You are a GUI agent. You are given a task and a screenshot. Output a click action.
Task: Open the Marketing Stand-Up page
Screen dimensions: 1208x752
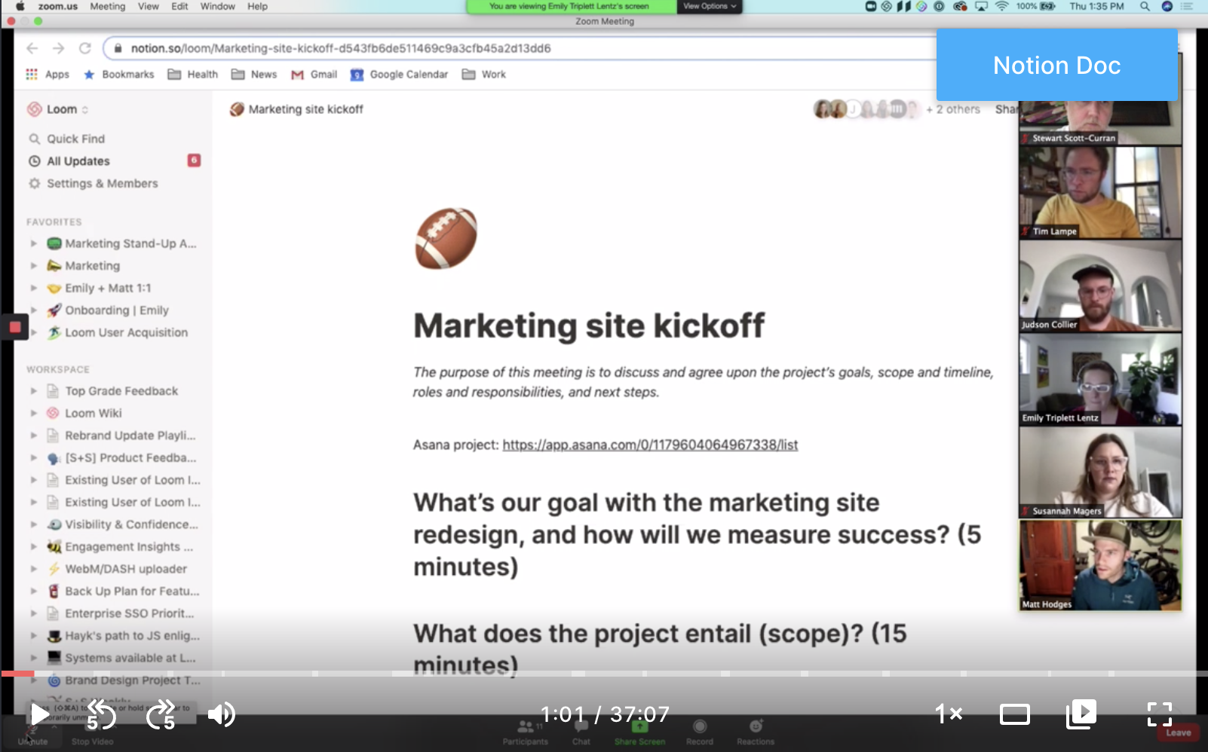(121, 243)
